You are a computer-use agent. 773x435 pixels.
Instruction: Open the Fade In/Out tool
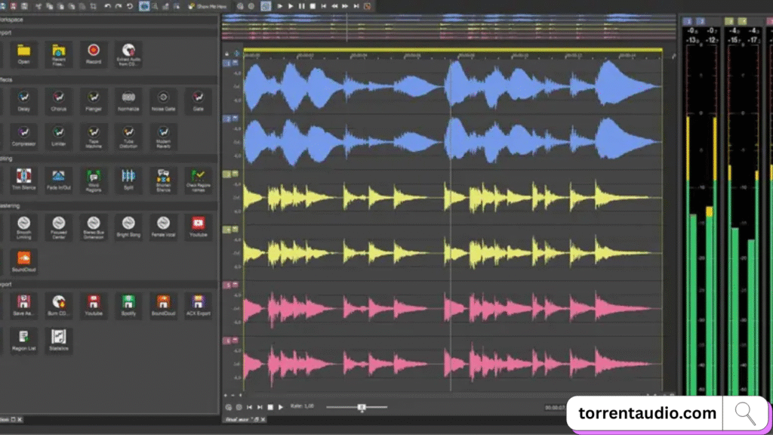pyautogui.click(x=59, y=178)
